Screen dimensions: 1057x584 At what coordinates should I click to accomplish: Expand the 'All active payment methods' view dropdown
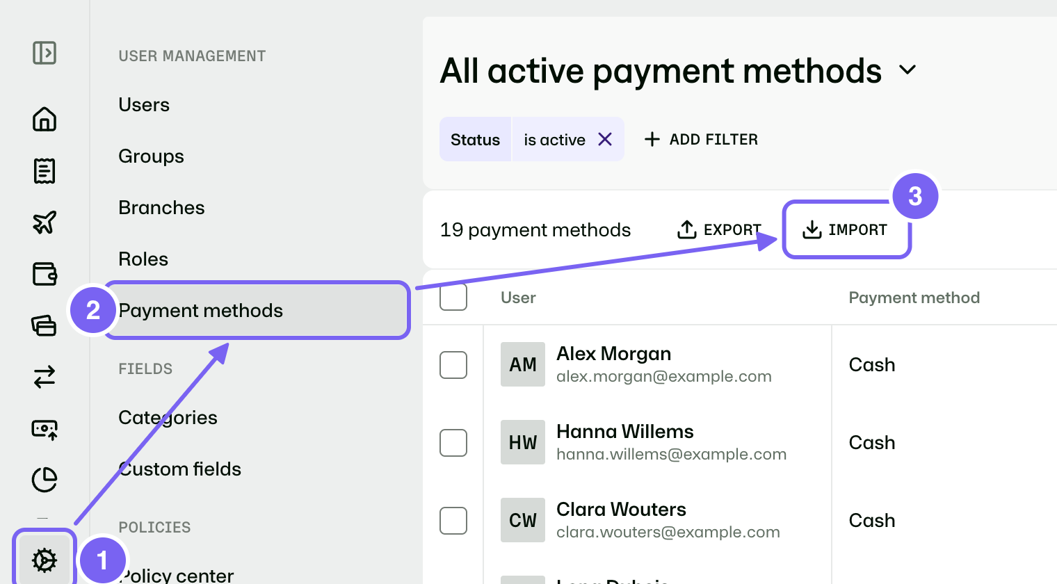[x=907, y=70]
